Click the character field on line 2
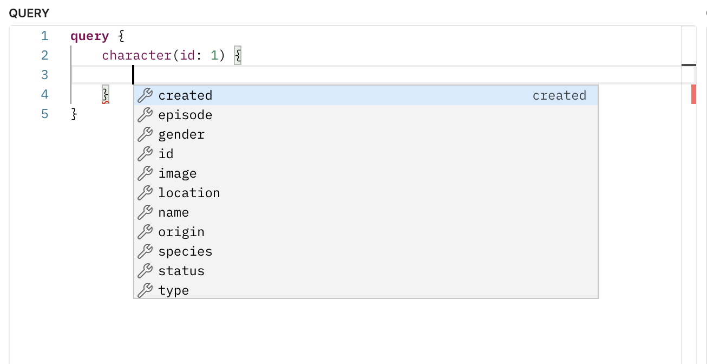707x364 pixels. click(x=136, y=56)
